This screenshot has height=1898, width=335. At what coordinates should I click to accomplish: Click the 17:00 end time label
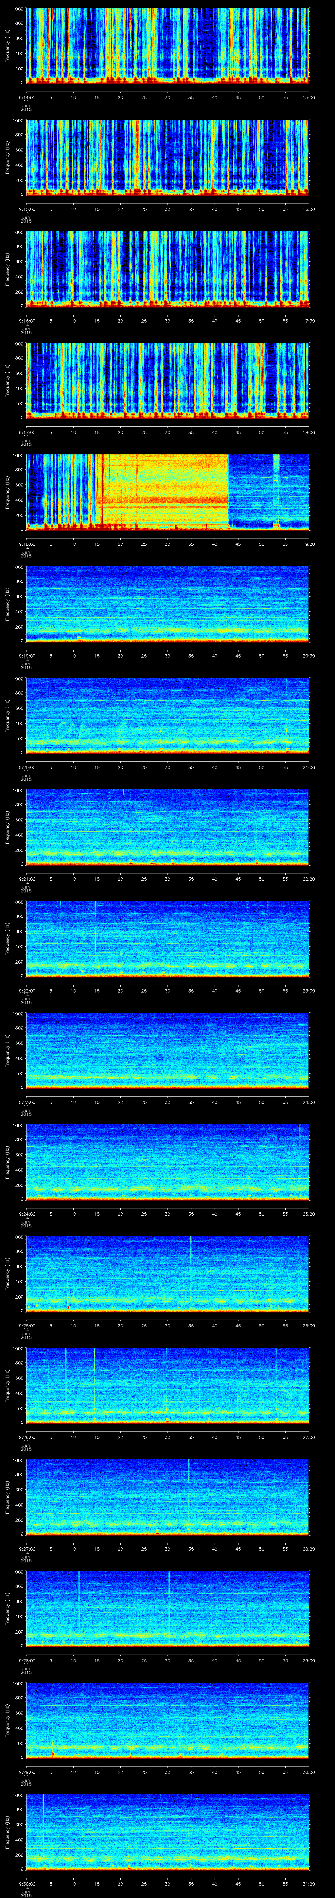click(x=309, y=321)
